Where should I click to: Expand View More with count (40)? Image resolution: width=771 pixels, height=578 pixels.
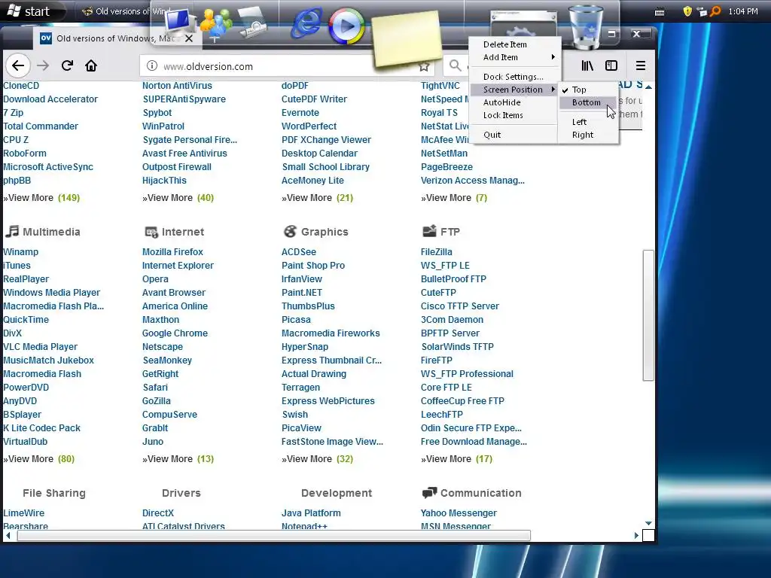click(x=178, y=198)
